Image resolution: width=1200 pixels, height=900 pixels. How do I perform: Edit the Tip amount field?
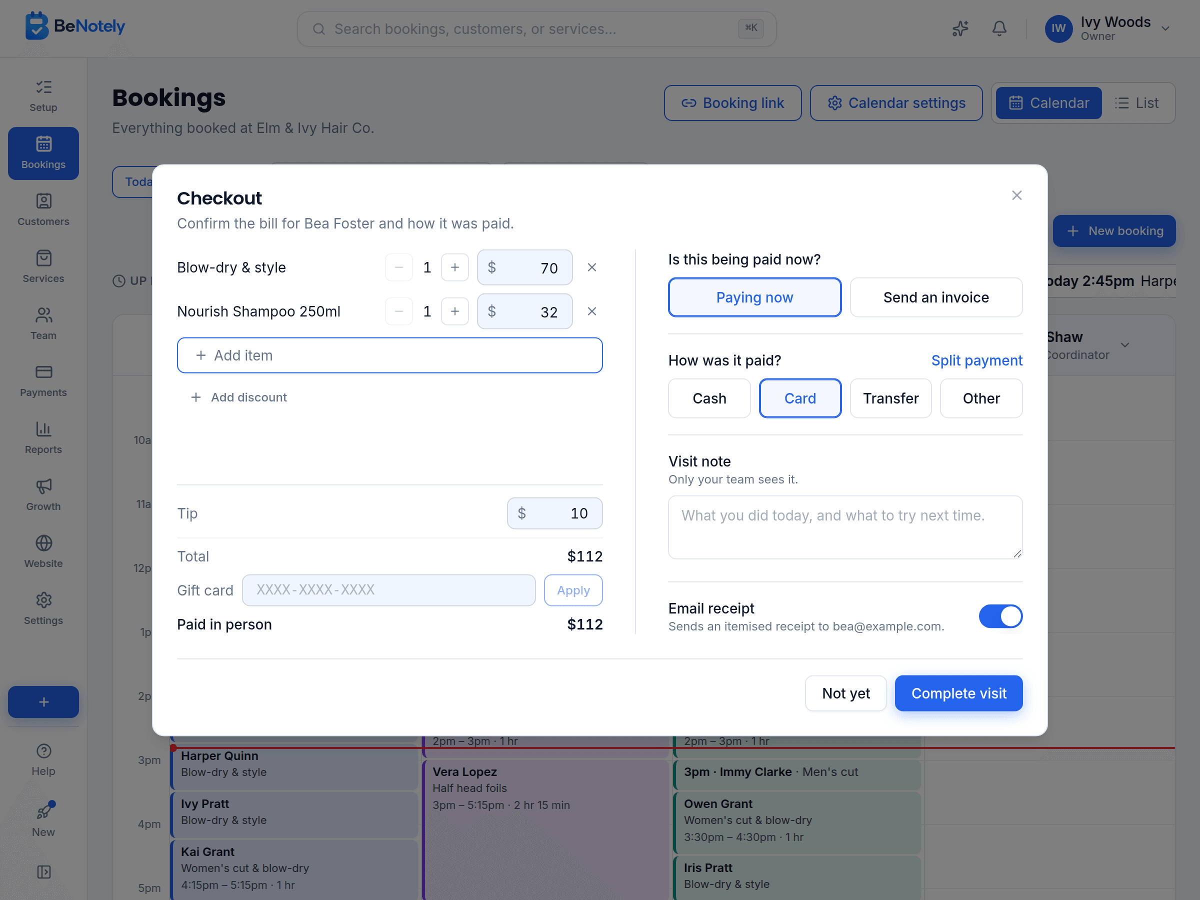[x=554, y=513]
